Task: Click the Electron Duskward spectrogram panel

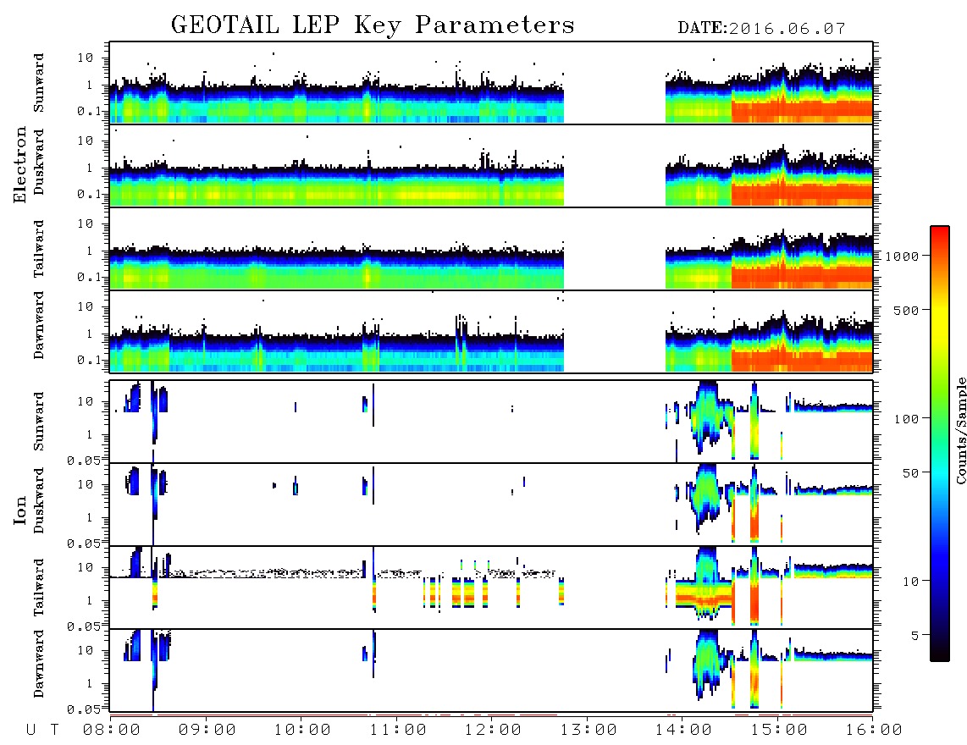Action: [x=491, y=165]
